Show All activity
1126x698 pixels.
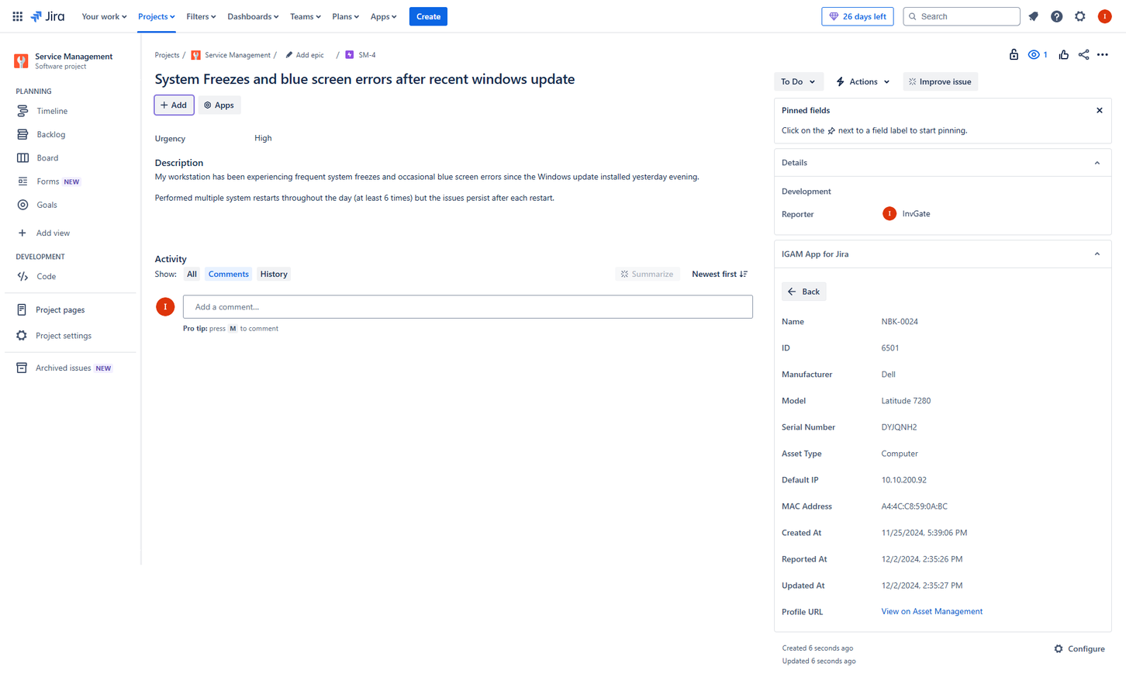click(x=192, y=274)
